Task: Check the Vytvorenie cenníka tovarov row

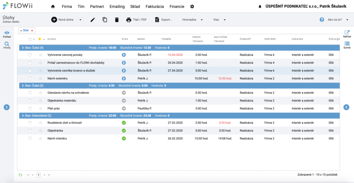Action: tap(30, 70)
